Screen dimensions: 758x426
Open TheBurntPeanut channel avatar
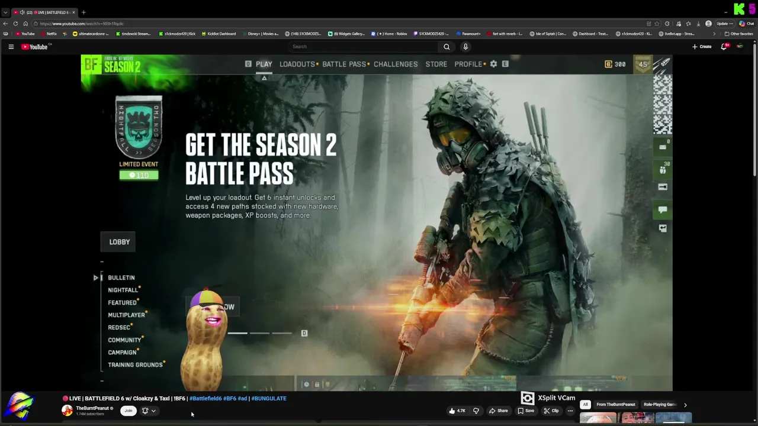point(67,411)
